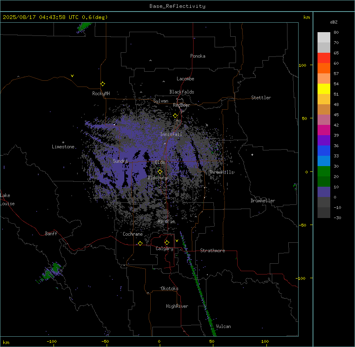355x347 pixels.
Task: Click the Drumheller city label
Action: pos(263,201)
